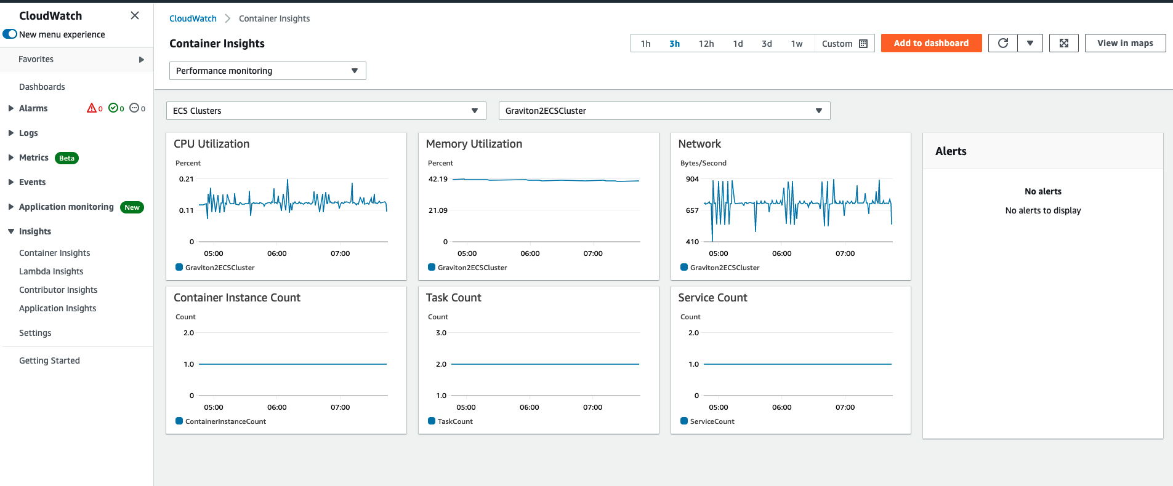Select the 1w time range
The height and width of the screenshot is (486, 1173).
[x=797, y=44]
